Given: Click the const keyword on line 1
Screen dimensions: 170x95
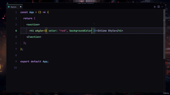Looking at the screenshot, I should tap(24, 12).
